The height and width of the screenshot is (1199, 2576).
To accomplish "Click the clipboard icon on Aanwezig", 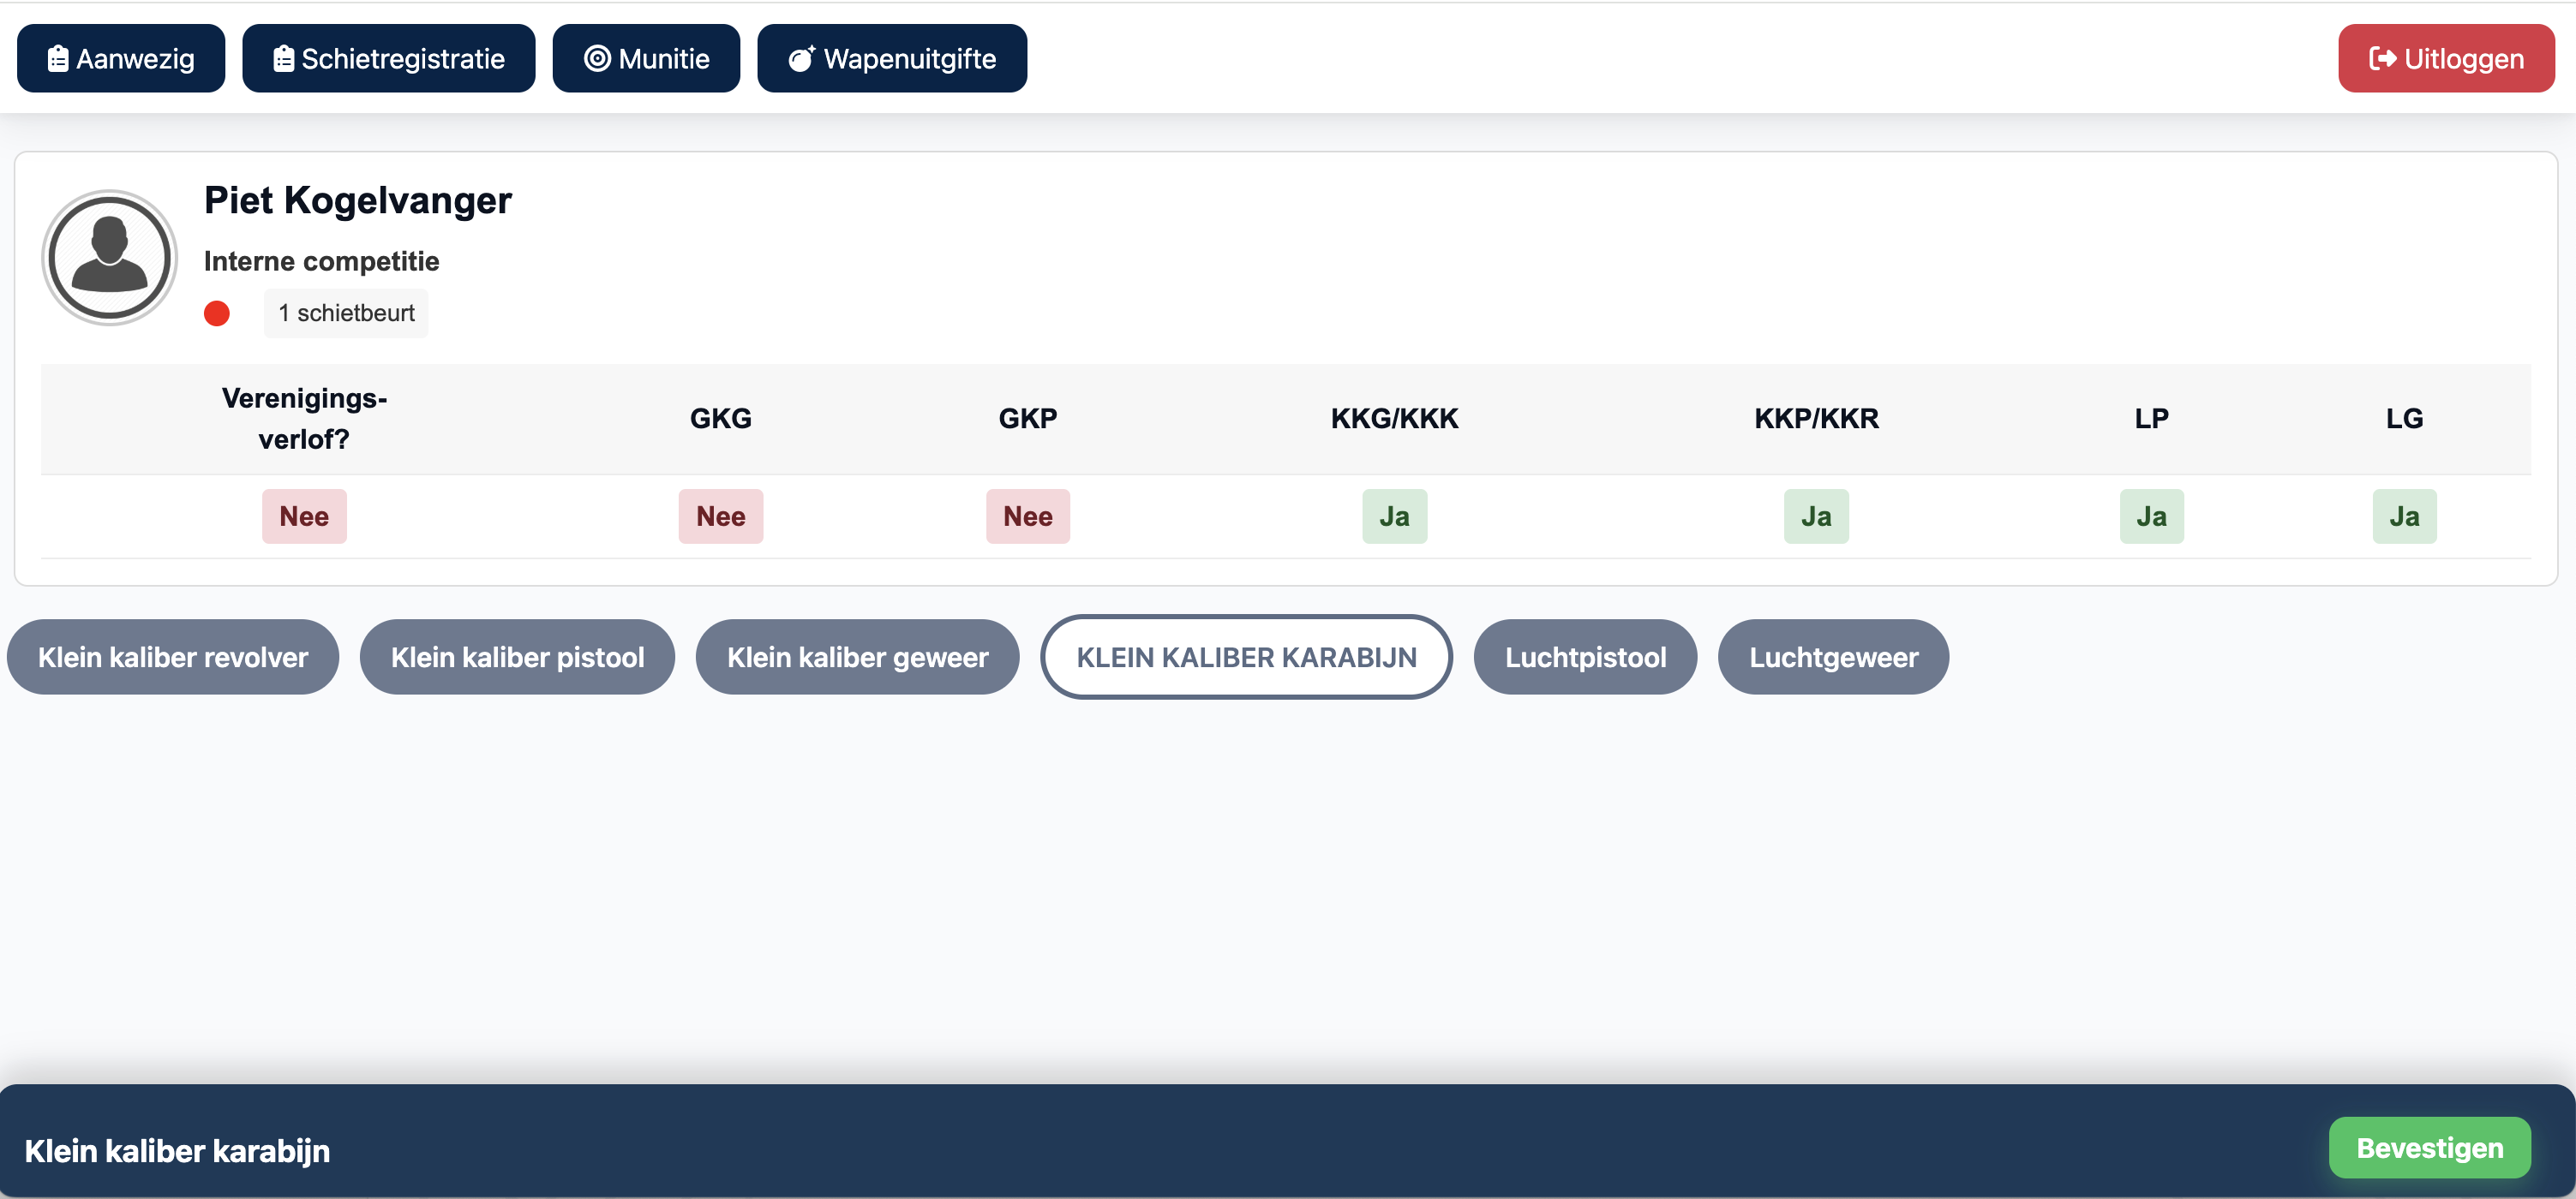I will [58, 59].
